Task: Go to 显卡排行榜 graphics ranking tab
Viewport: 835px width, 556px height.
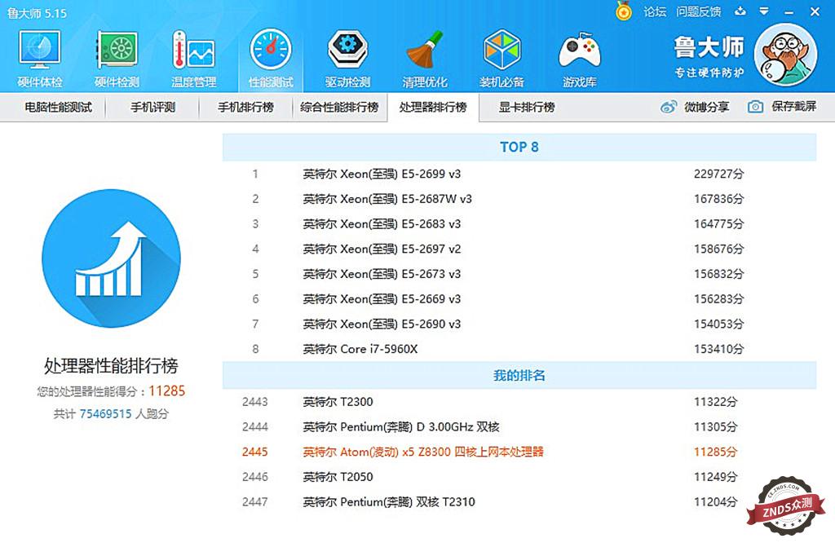Action: (527, 107)
